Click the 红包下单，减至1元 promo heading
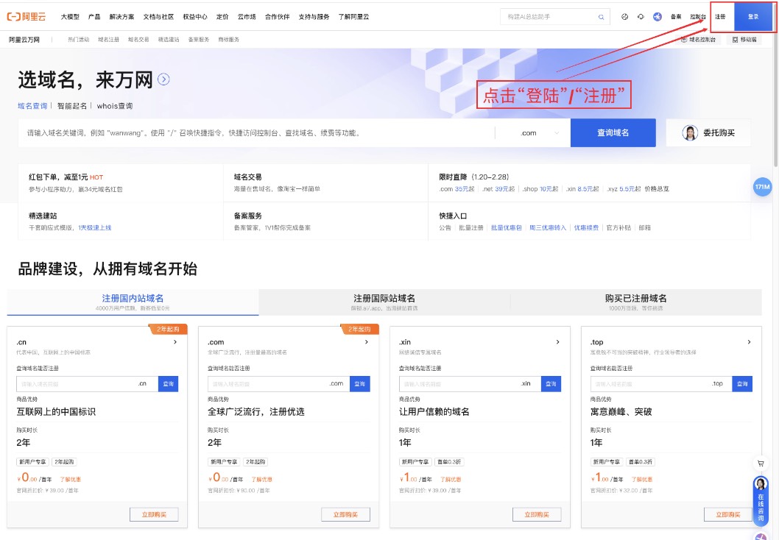 tap(59, 177)
